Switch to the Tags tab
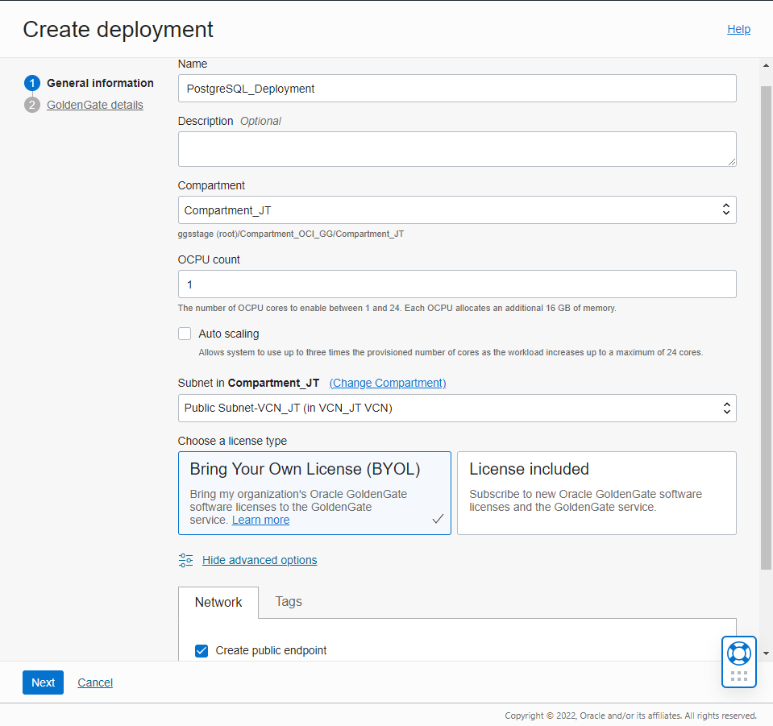 point(288,602)
